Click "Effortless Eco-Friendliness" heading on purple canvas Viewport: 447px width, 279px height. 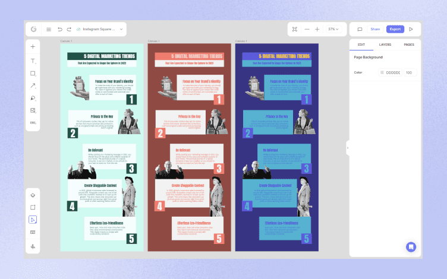coord(281,223)
